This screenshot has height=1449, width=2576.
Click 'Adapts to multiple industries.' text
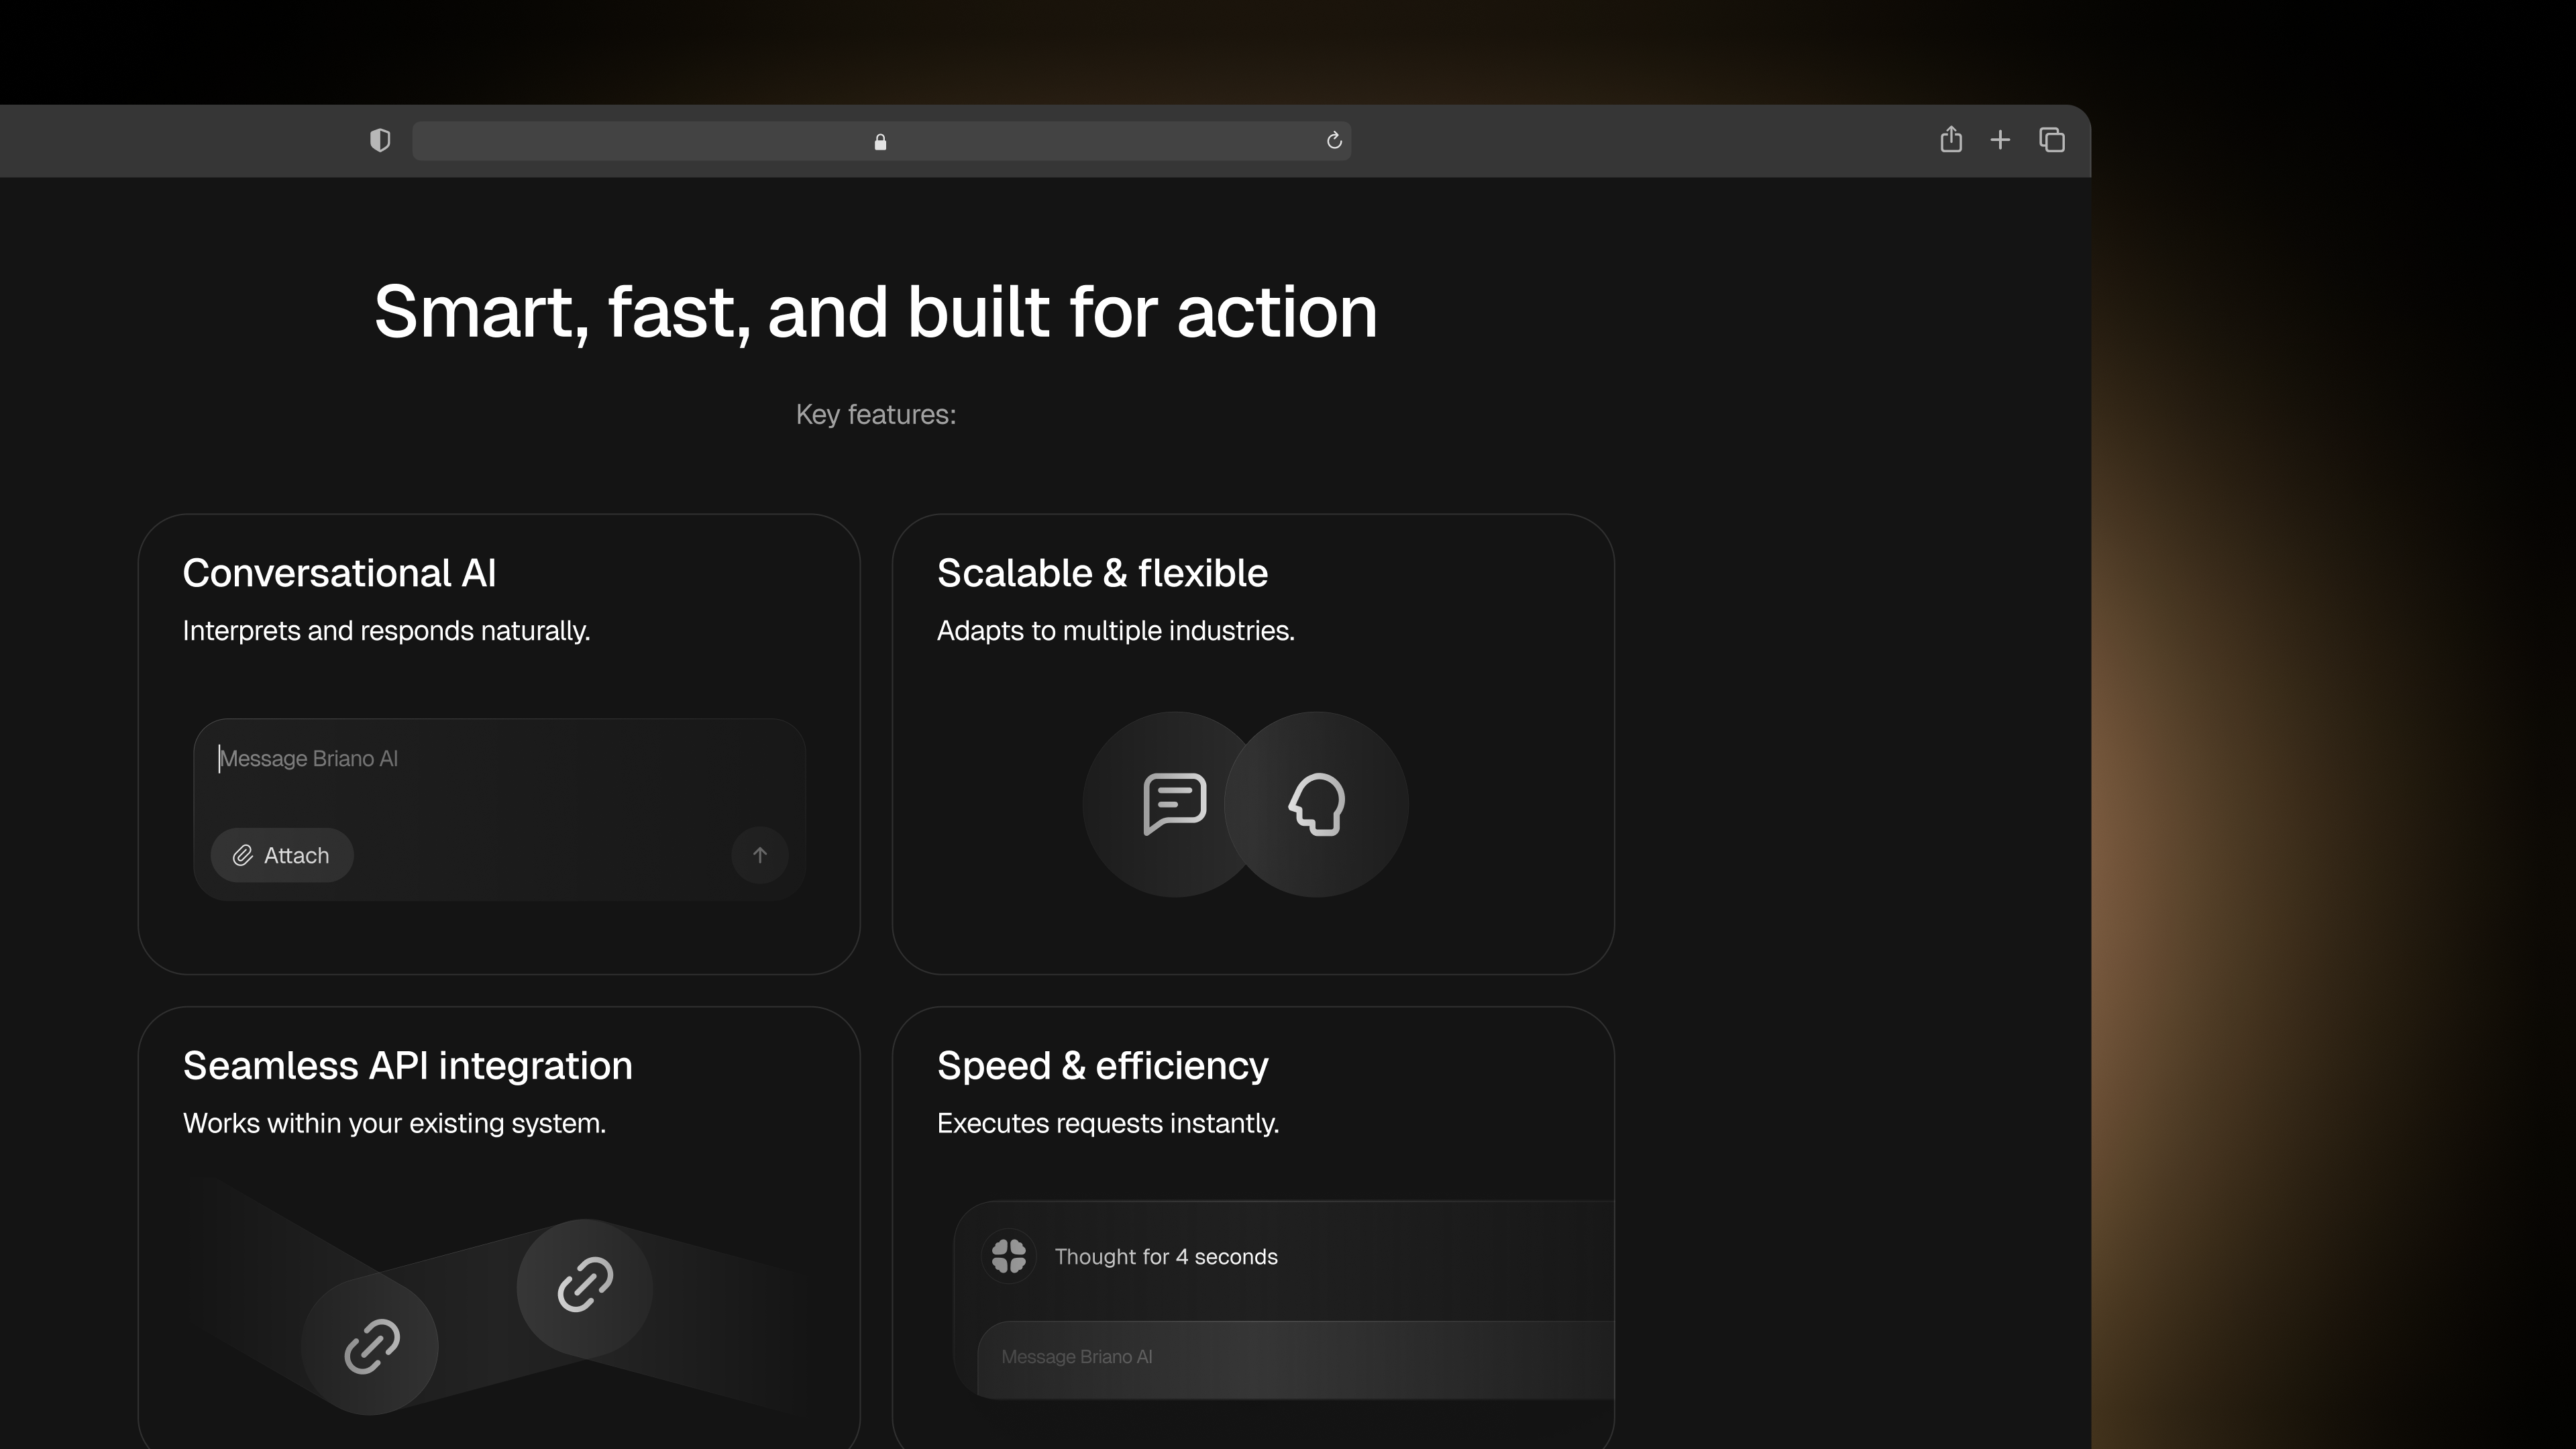[x=1115, y=631]
